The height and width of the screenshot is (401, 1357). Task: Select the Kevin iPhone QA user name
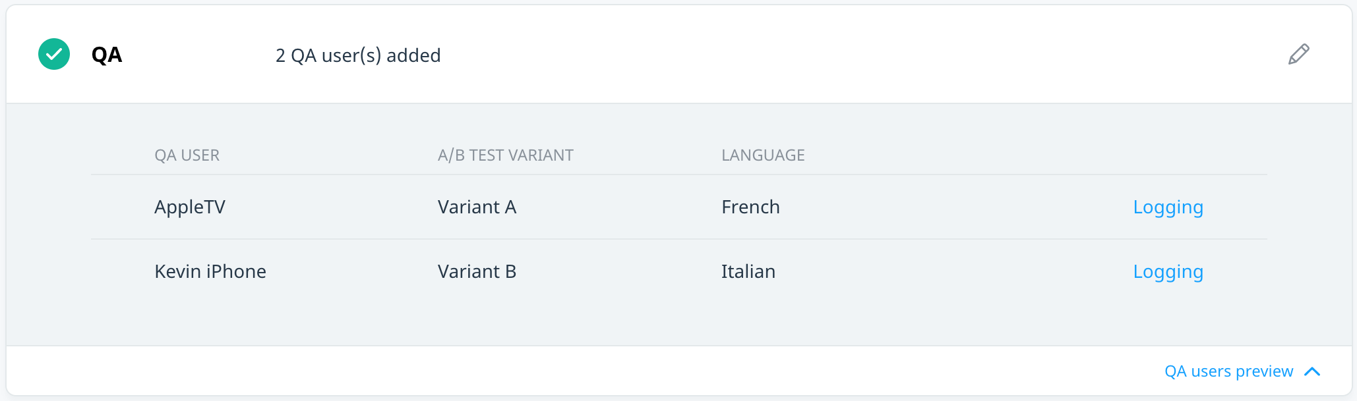(x=210, y=271)
